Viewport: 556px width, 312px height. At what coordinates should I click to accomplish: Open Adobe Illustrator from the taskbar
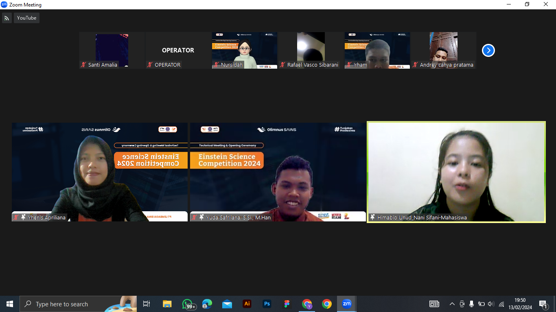tap(247, 304)
